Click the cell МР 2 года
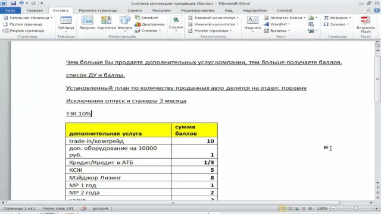This screenshot has width=381, height=214. (118, 193)
